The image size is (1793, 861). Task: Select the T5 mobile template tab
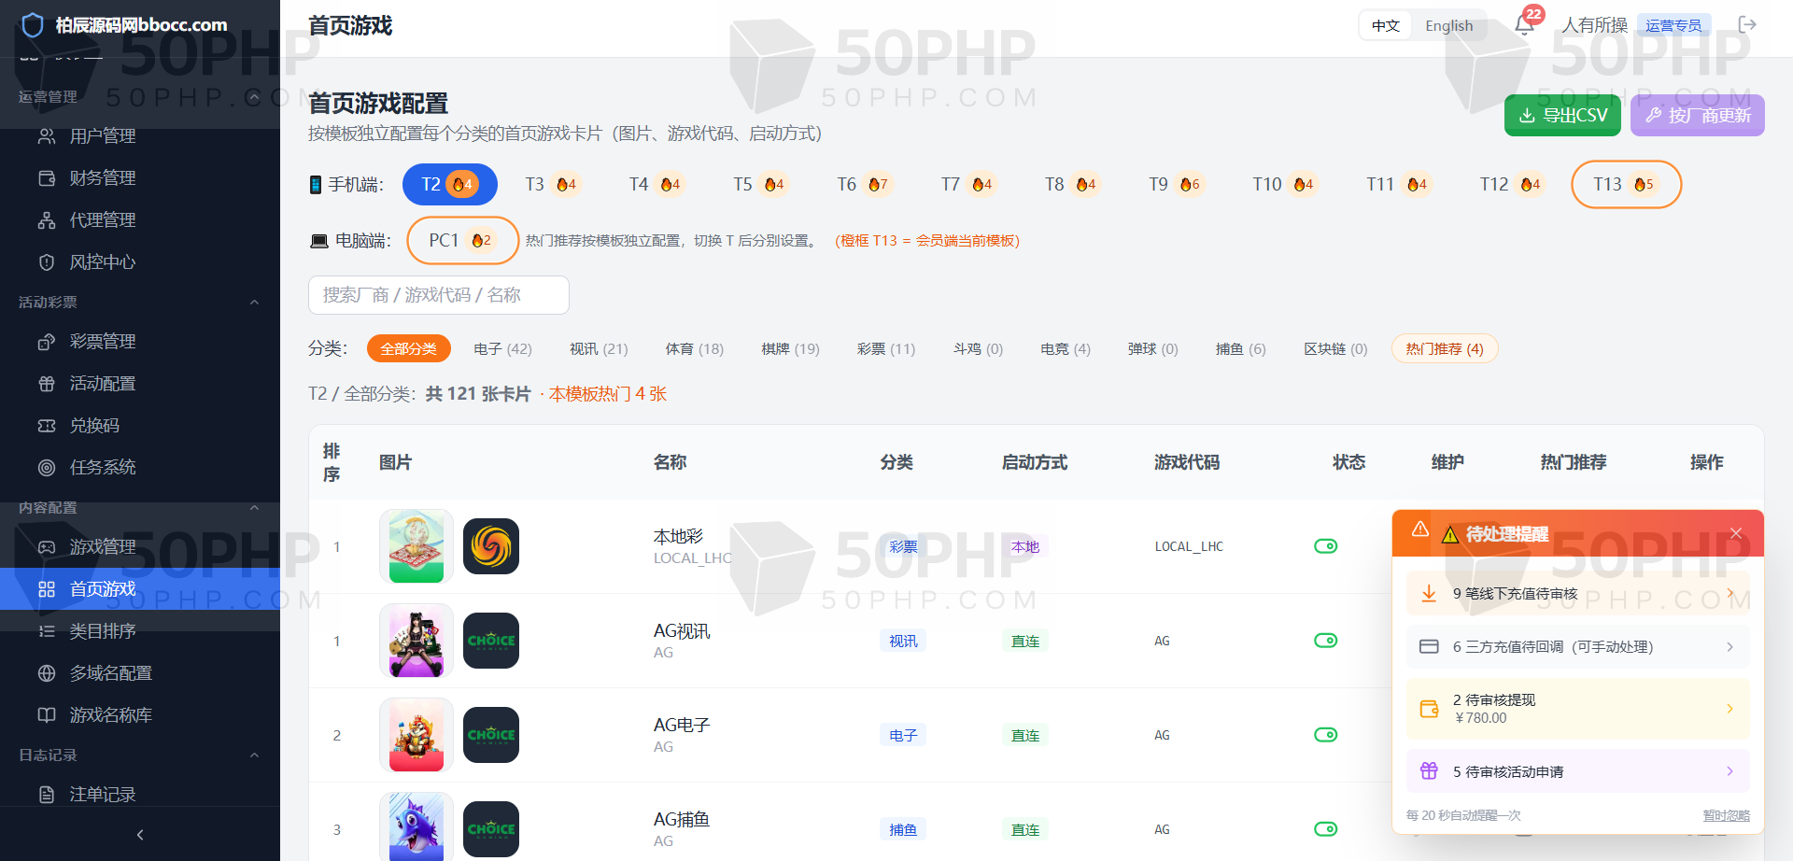pyautogui.click(x=760, y=184)
